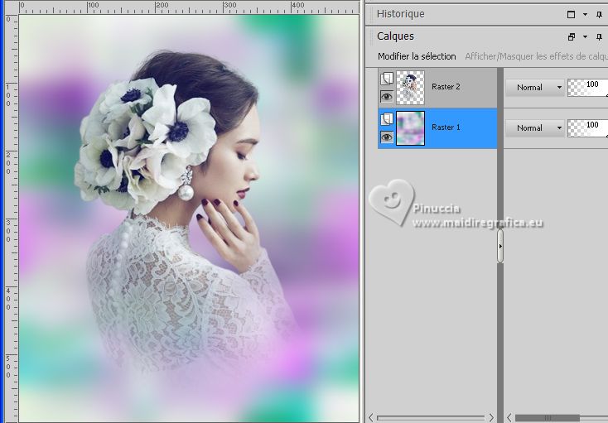Image resolution: width=608 pixels, height=423 pixels.
Task: Open blend mode dropdown for Raster 2
Action: pyautogui.click(x=535, y=88)
